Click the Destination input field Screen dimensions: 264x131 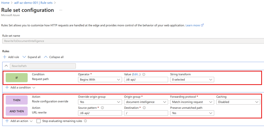(x=146, y=113)
